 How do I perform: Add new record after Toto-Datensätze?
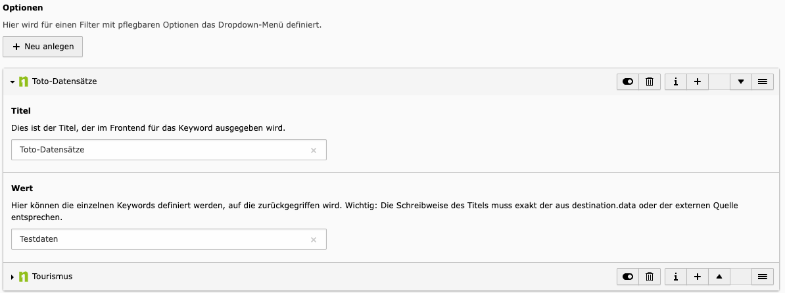[698, 82]
